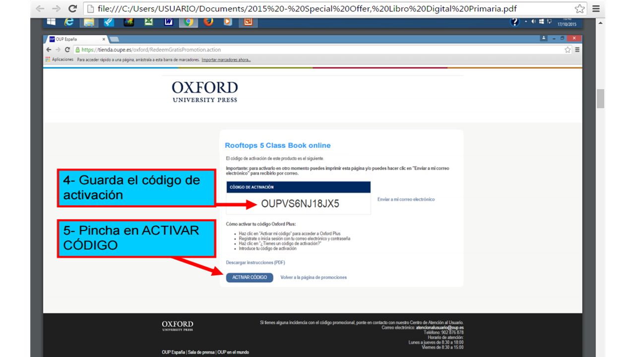Click the scrollbar up arrow of the PDF viewer
The image size is (635, 357).
601,23
